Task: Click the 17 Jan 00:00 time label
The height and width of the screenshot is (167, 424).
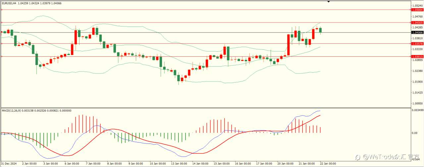Action: click(x=264, y=164)
